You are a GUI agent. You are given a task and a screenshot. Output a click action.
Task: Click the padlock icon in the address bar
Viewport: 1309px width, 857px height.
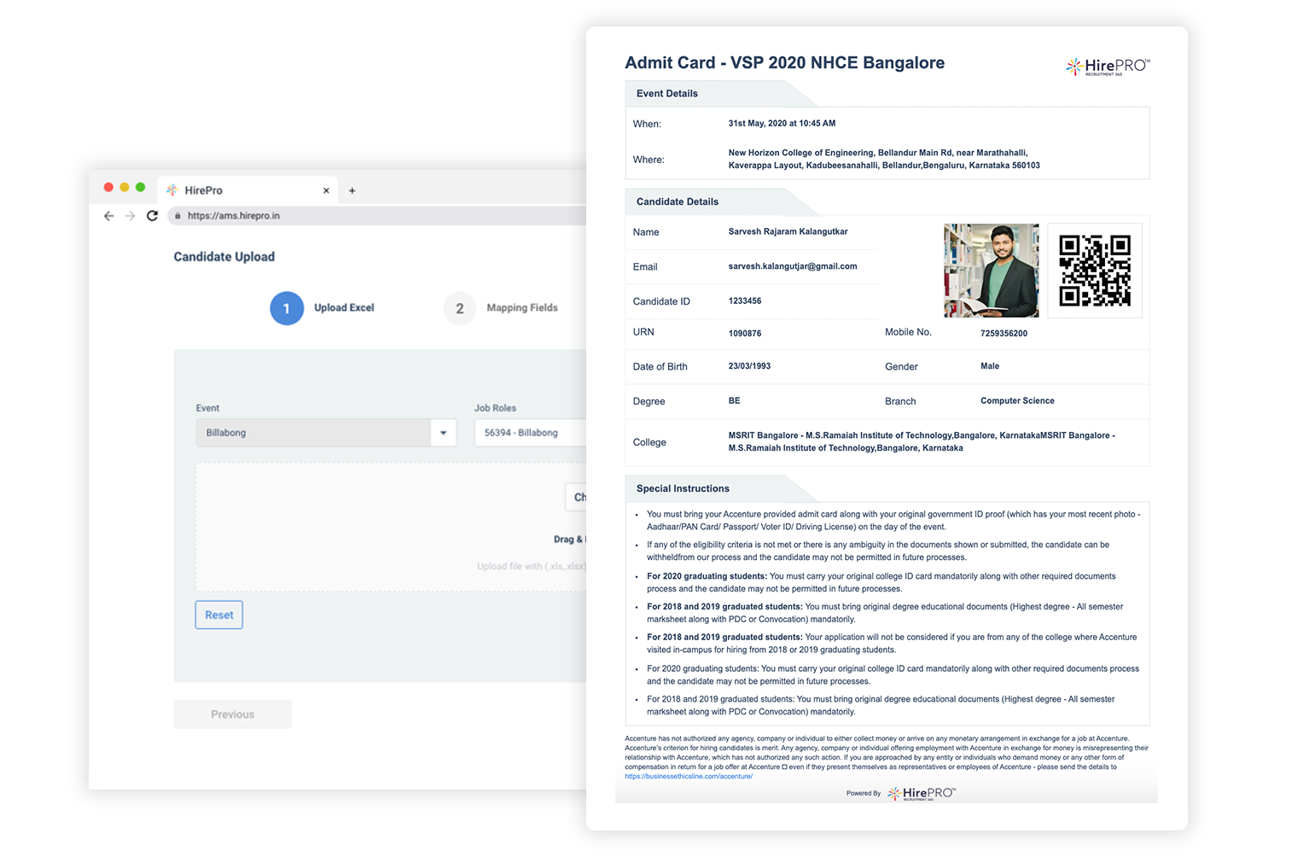coord(177,217)
